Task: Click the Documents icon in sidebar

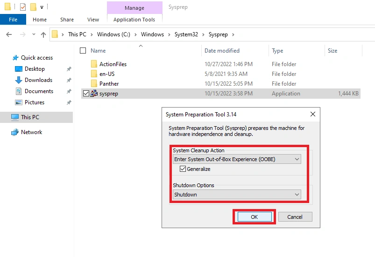Action: [x=18, y=91]
